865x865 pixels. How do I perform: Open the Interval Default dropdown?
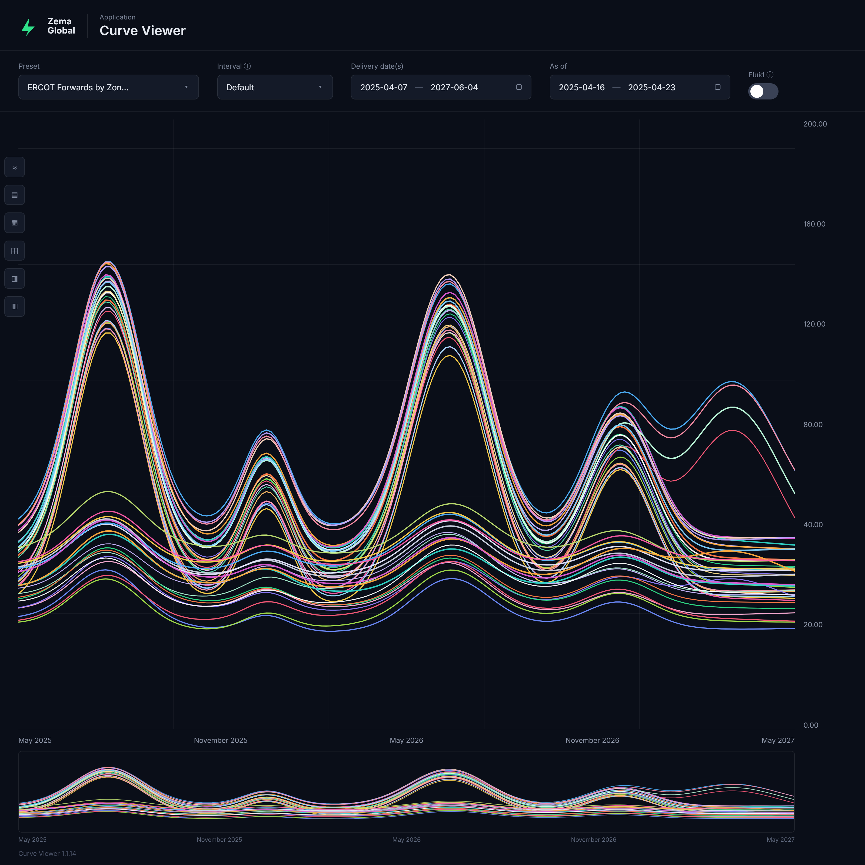coord(275,87)
